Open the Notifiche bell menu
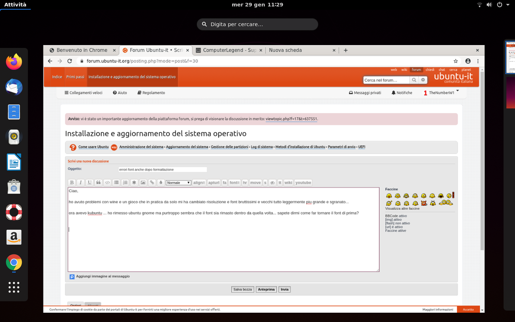515x322 pixels. pos(402,93)
